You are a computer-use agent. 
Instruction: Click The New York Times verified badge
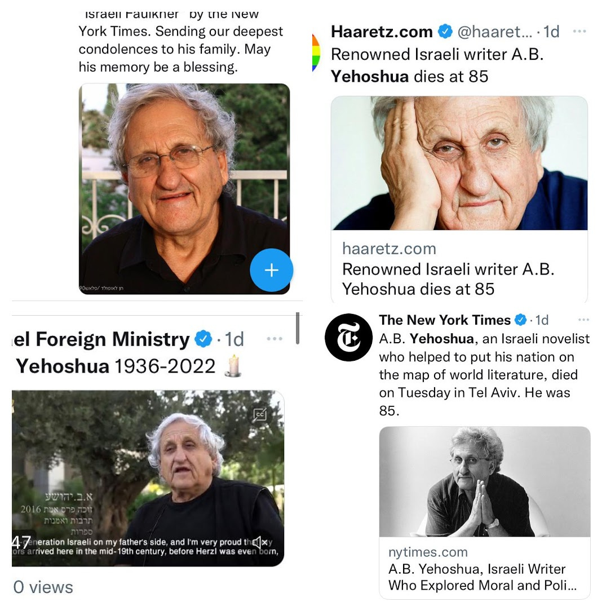coord(520,320)
